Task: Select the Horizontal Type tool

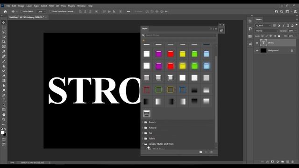Action: 4,100
